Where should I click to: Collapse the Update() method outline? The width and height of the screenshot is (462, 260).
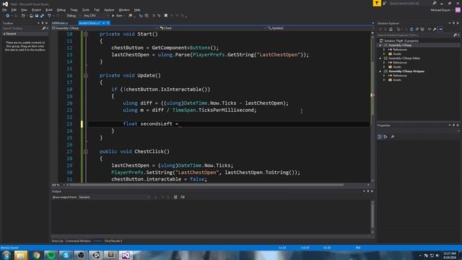pyautogui.click(x=85, y=76)
